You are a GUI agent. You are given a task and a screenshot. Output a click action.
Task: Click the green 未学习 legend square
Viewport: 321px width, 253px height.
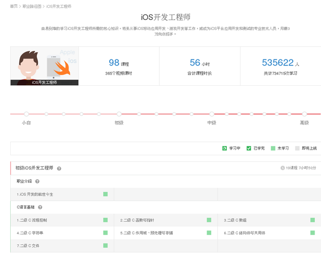[273, 148]
